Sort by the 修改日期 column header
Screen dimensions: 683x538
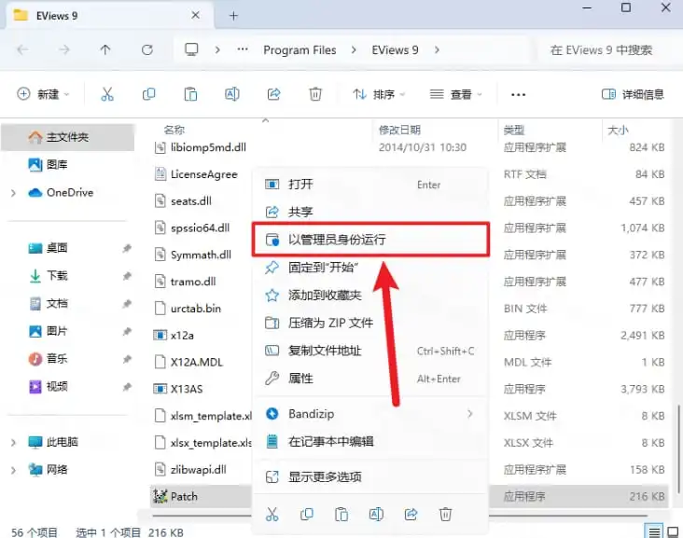click(x=399, y=130)
